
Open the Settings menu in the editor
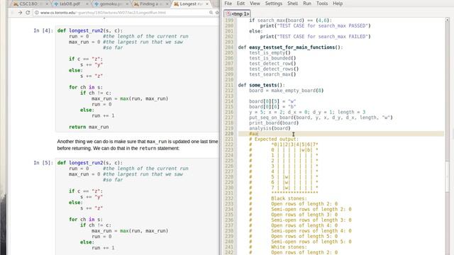tap(274, 4)
